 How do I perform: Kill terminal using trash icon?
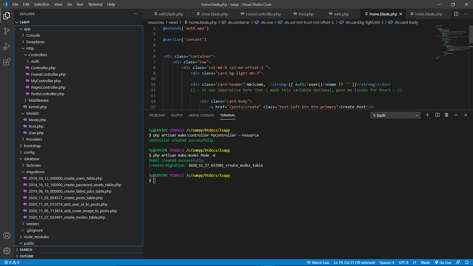[447, 115]
